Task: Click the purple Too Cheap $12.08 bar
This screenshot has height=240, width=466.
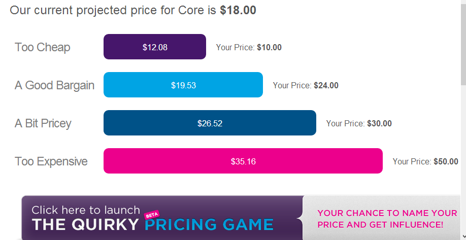Action: point(154,47)
